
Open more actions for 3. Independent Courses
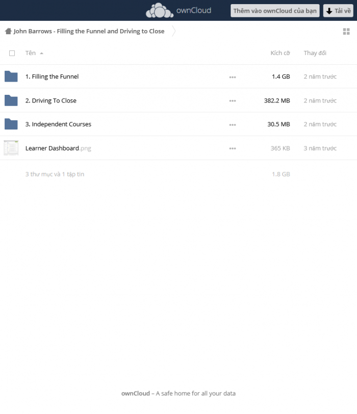click(233, 124)
